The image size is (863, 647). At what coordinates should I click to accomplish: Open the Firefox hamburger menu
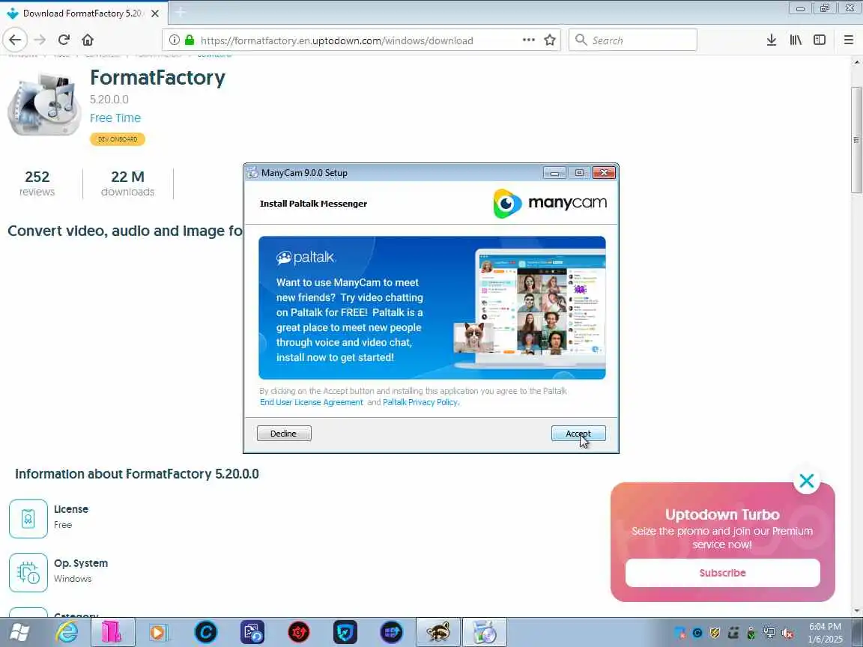[x=848, y=40]
